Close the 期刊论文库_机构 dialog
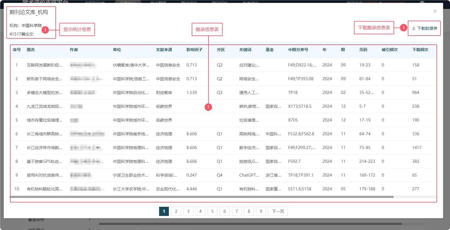This screenshot has height=230, width=450. [x=435, y=11]
